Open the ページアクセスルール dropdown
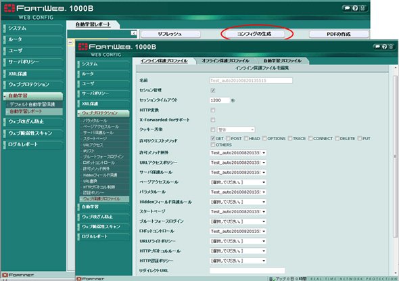This screenshot has height=281, width=399. [237, 182]
